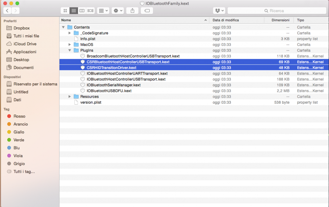Go back with the left arrow button
The image size is (329, 207).
[7, 11]
